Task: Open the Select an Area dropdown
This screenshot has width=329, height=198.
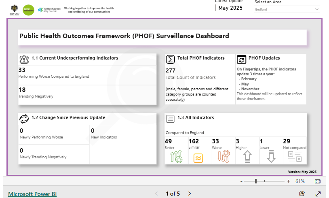Action: 287,9
